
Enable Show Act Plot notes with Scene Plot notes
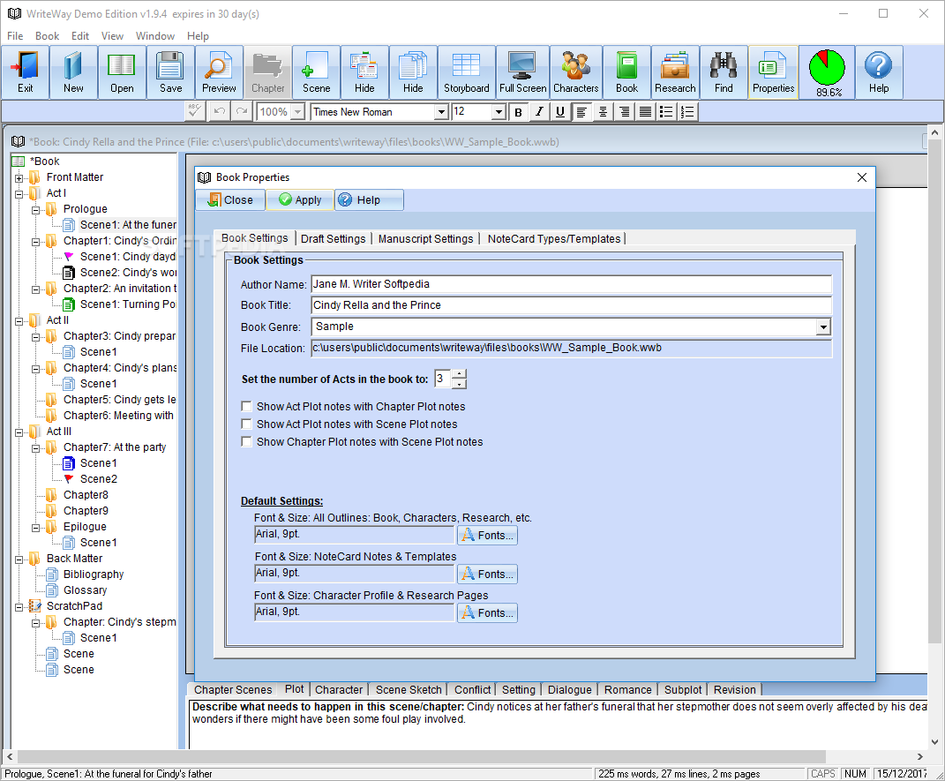point(246,424)
